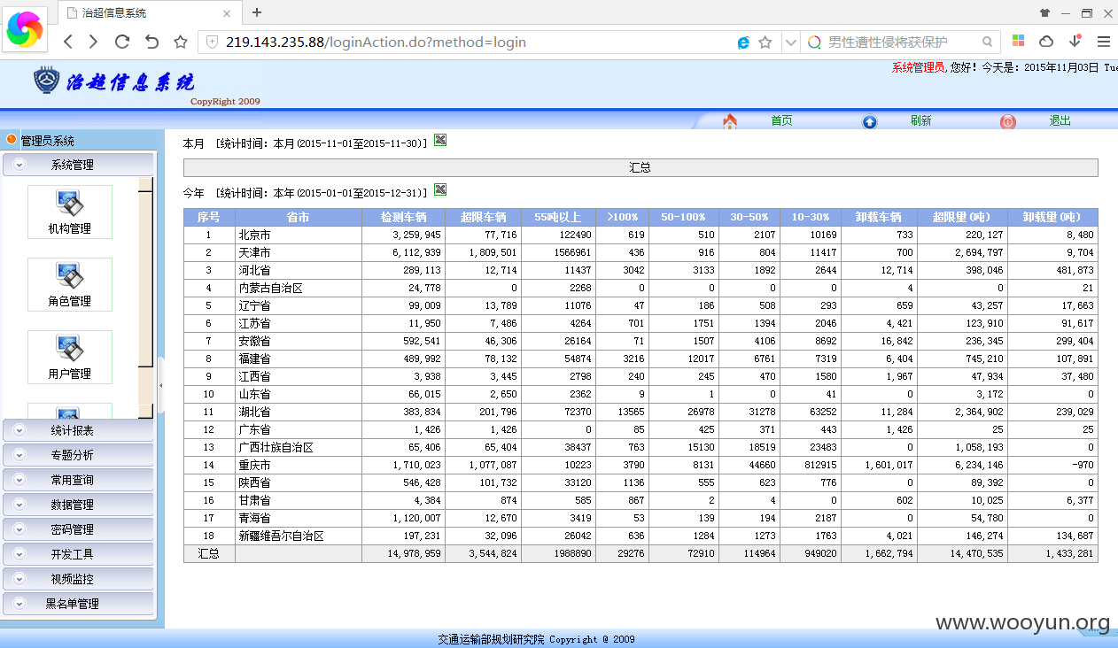The height and width of the screenshot is (648, 1118).
Task: Select the 湖北省 row cell
Action: click(299, 413)
